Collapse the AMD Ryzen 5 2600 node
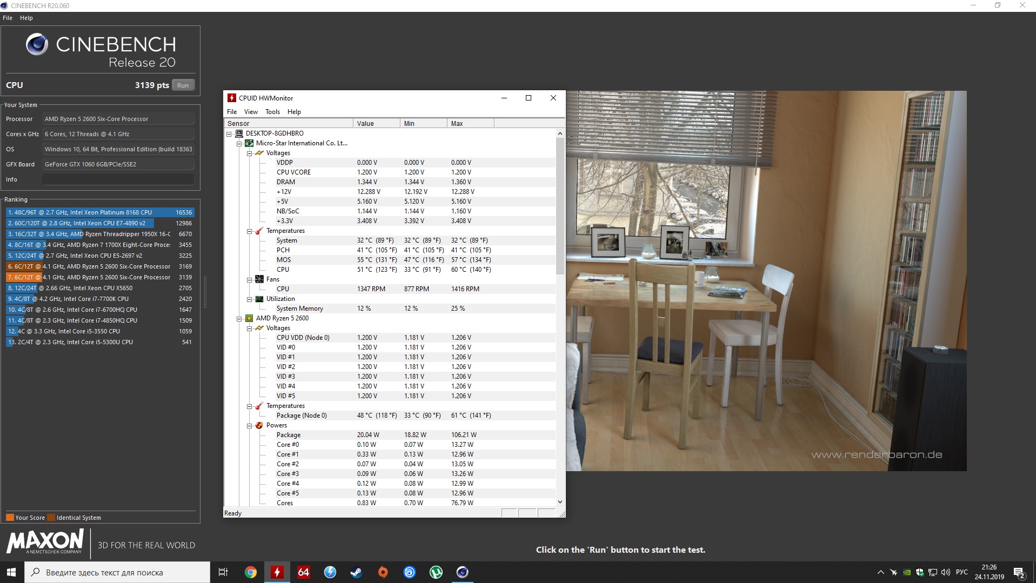Screen dimensions: 1036x583 point(239,318)
